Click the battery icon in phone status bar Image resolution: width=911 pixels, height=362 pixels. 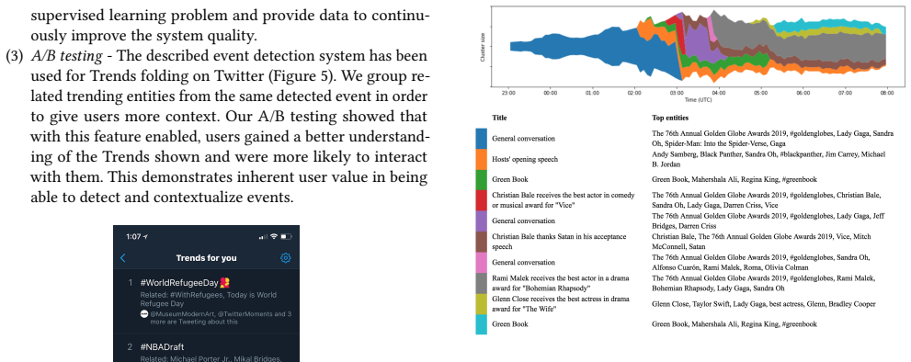coord(287,236)
